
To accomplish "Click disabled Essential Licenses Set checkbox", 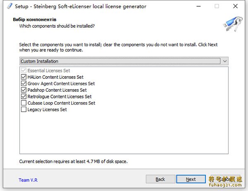I will click(x=24, y=70).
